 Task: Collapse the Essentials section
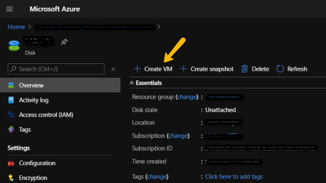tap(131, 83)
